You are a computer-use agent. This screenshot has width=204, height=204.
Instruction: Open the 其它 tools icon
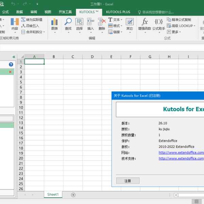(130, 26)
